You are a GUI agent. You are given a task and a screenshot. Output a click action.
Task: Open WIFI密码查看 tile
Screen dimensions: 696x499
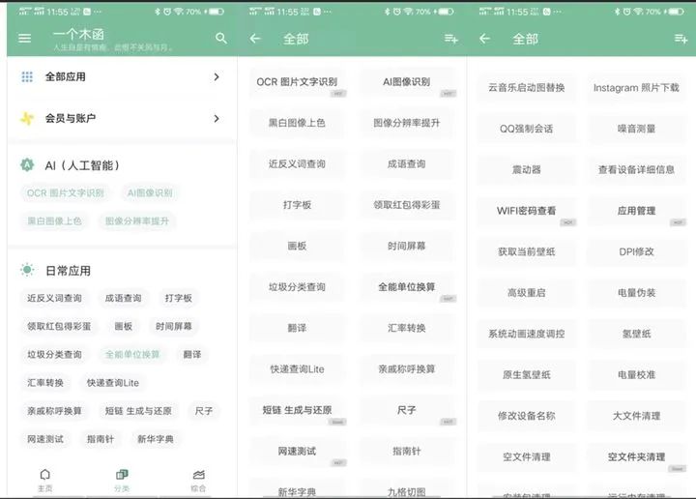pos(527,211)
